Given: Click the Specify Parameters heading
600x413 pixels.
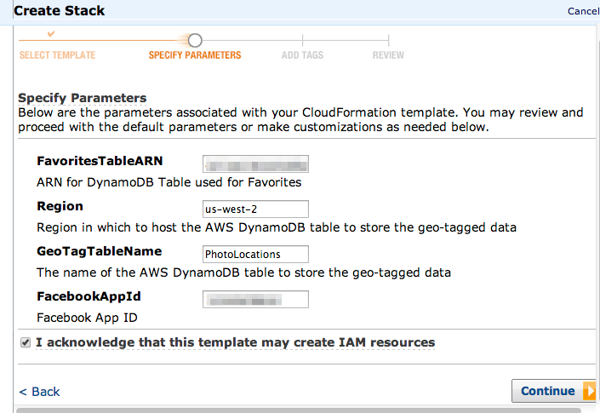Looking at the screenshot, I should pos(83,98).
